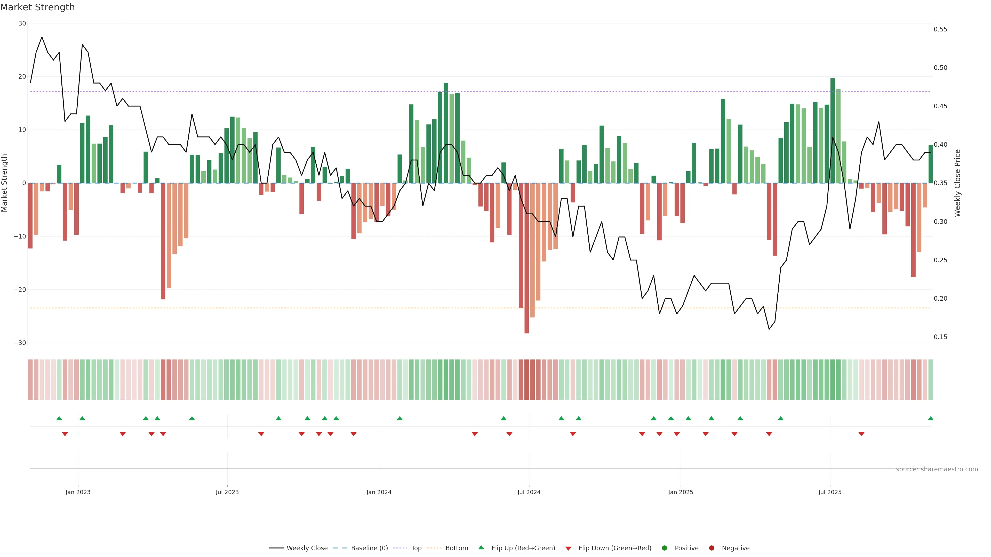Click the Market Strength chart title
The width and height of the screenshot is (991, 557).
(37, 7)
